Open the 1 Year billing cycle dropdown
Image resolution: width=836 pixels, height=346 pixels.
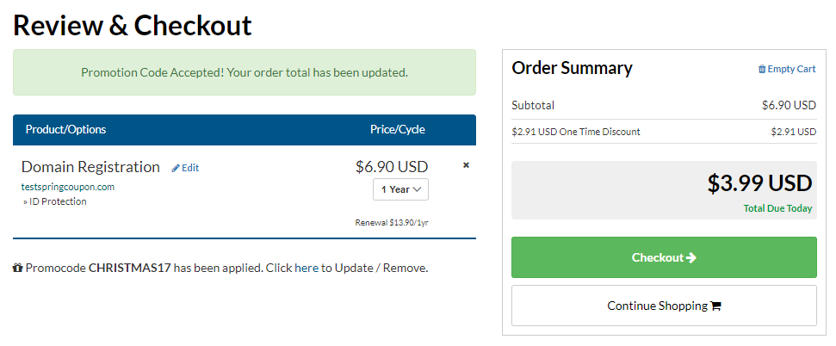[400, 189]
